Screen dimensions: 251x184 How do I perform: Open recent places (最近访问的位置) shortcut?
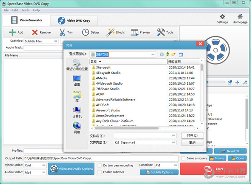coord(77,65)
